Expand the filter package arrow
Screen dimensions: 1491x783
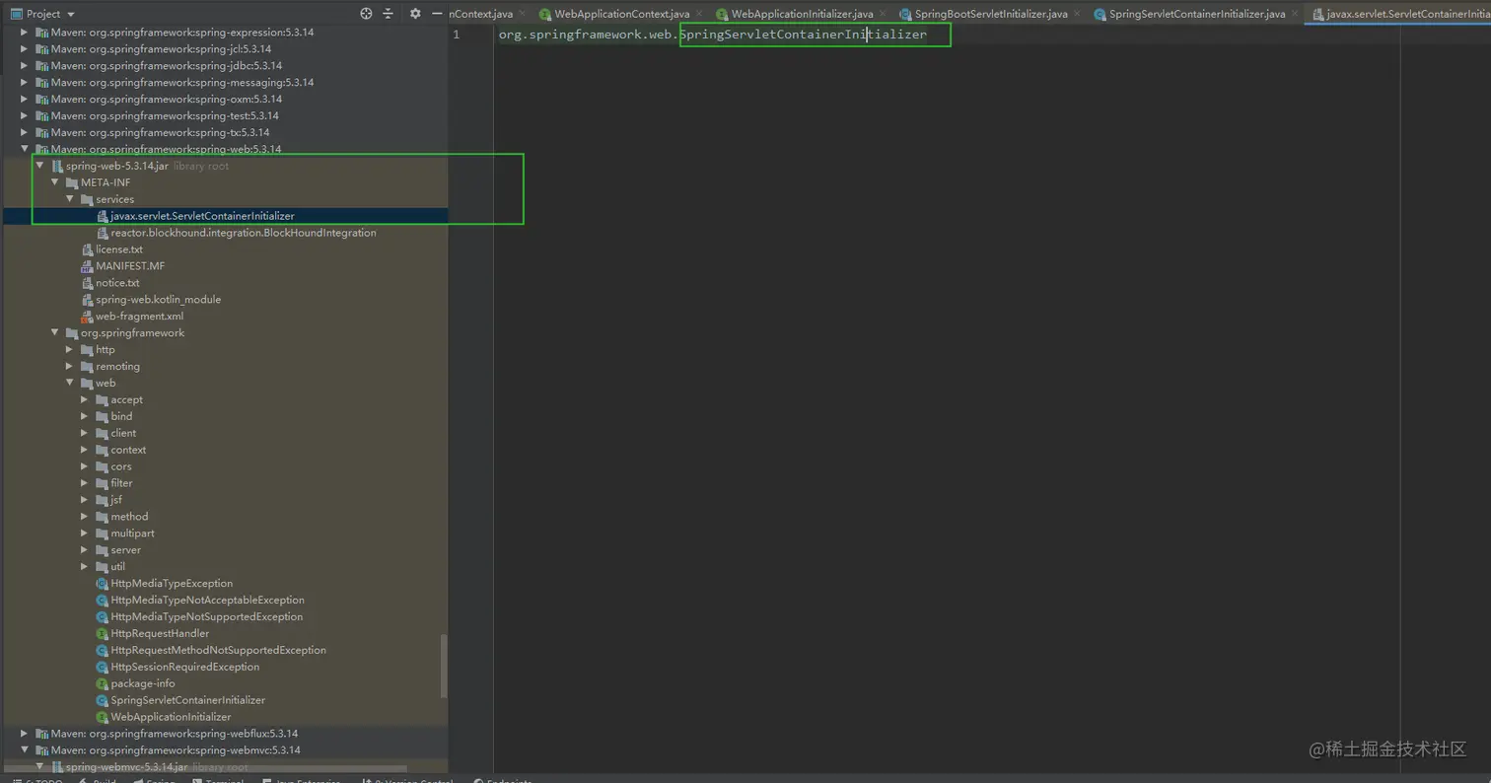click(x=84, y=483)
